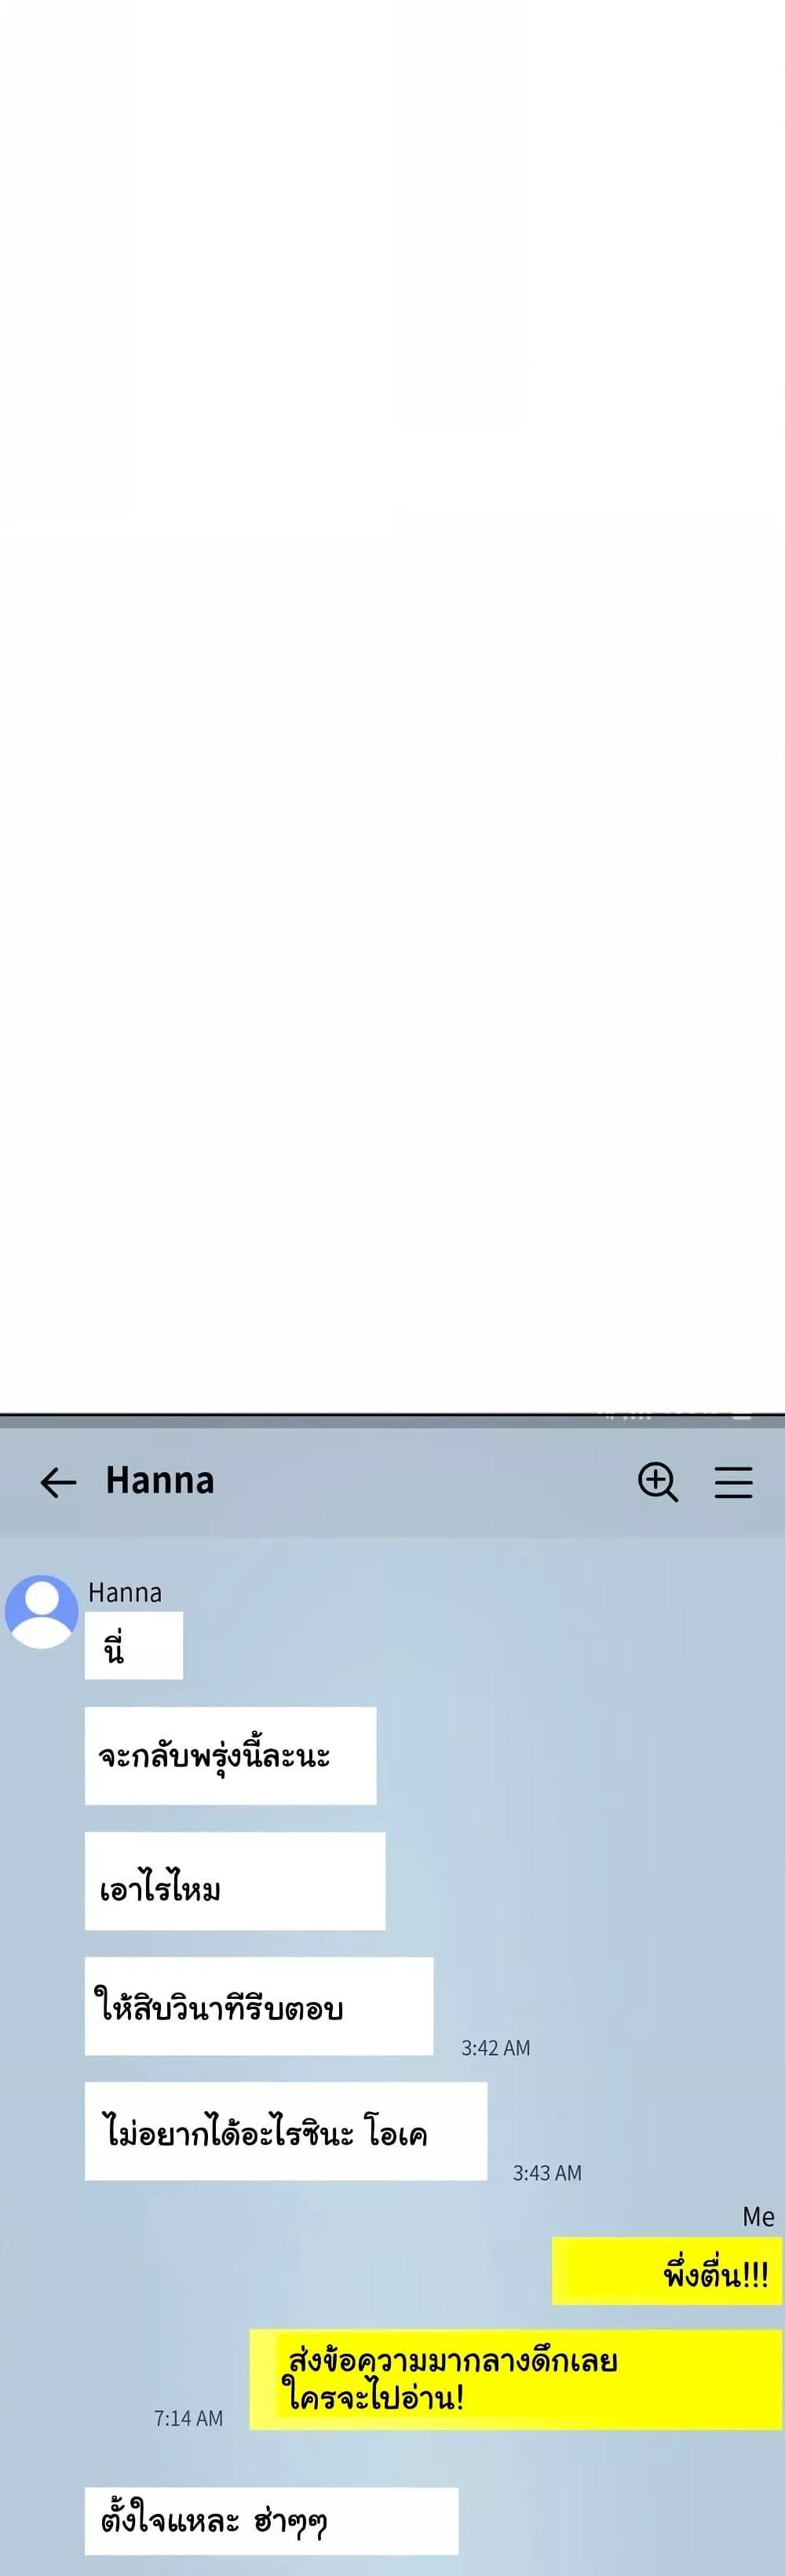Select the message 'ไม่อยากได้อะไรชินะ โอเค'
The image size is (785, 2576).
(286, 2132)
